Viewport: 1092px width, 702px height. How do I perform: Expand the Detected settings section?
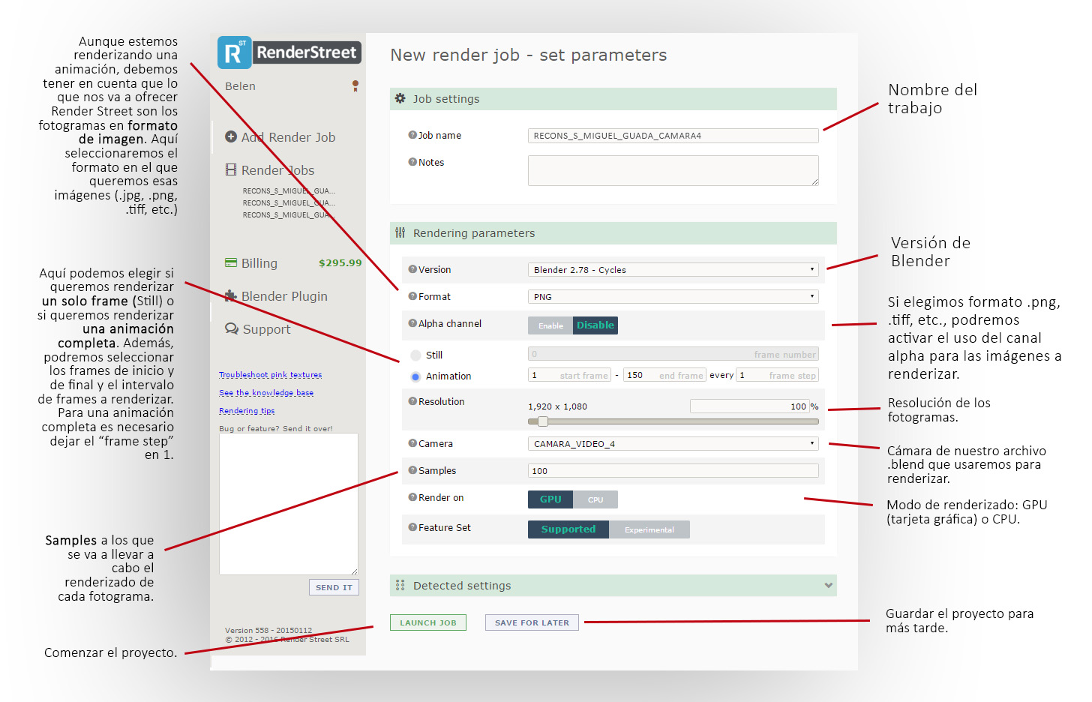point(828,586)
